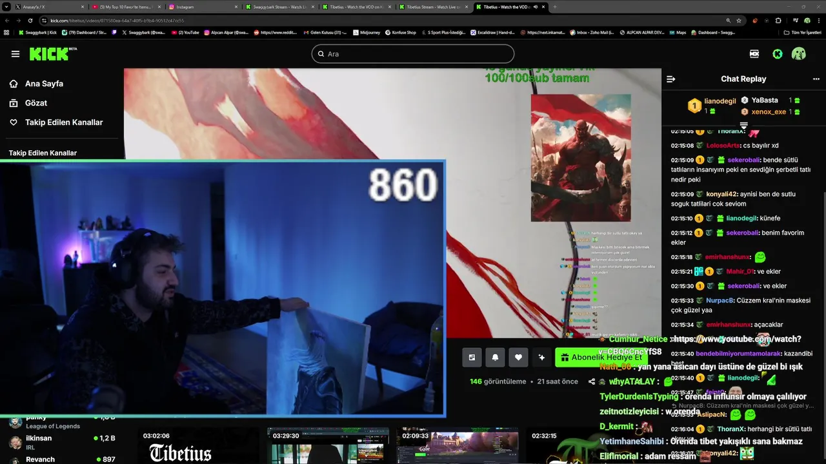This screenshot has width=826, height=464.
Task: Open the VOD thumbnail marked 02:09:33
Action: pos(457,445)
